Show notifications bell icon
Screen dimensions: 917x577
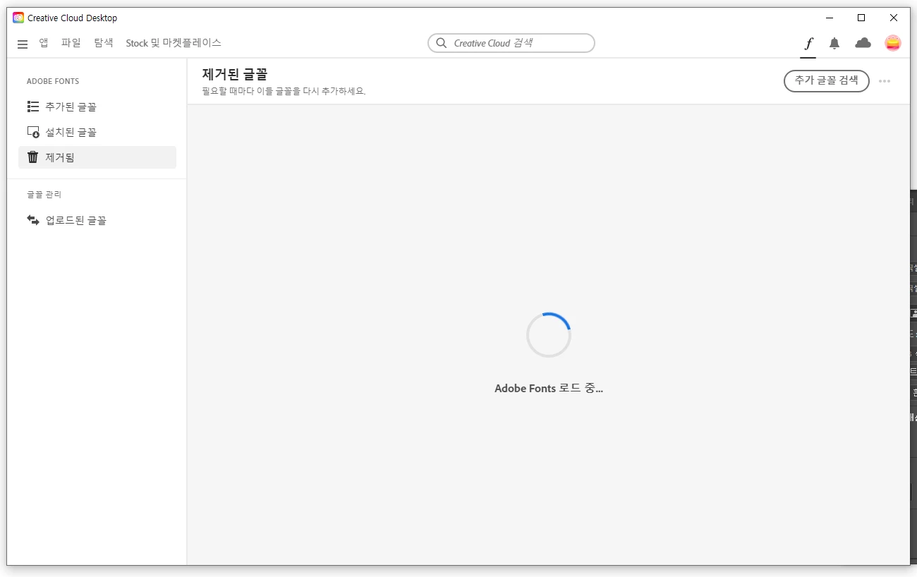(x=834, y=44)
